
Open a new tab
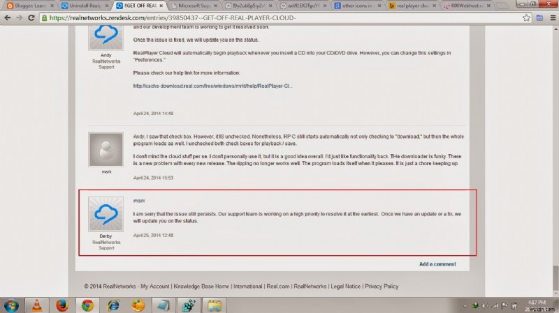point(502,6)
